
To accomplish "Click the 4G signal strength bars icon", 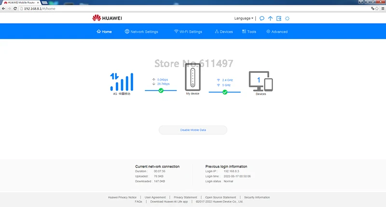I will [122, 82].
